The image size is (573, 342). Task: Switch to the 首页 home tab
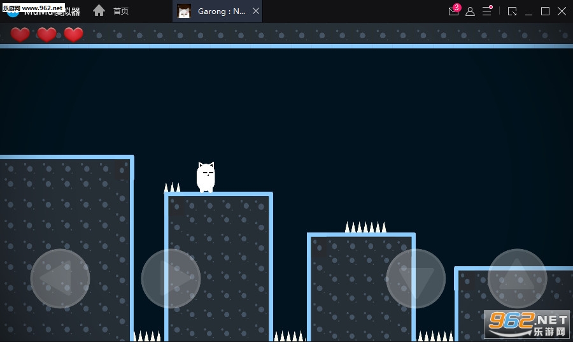pos(120,11)
